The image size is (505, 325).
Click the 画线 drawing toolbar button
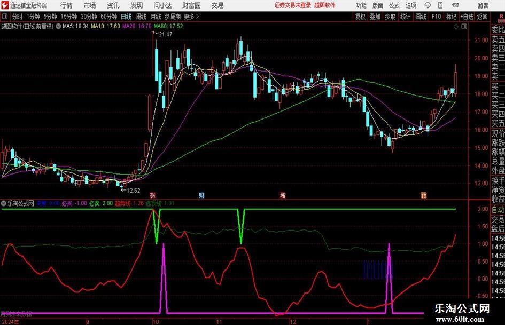click(x=421, y=17)
